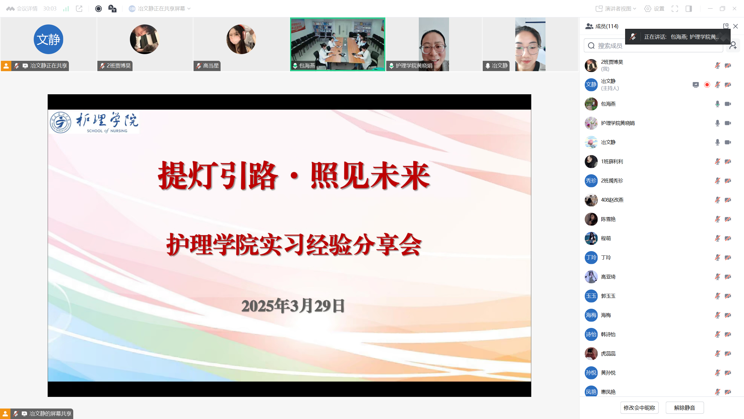Toggle camera for 护理学院黄晓娟 in the member list
744x419 pixels.
(x=728, y=123)
